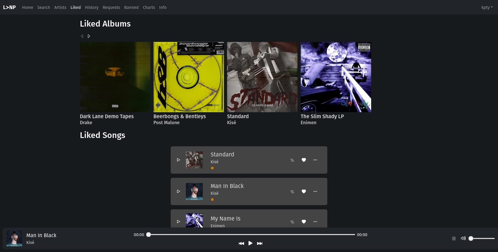Open the play queue list icon

click(x=454, y=238)
